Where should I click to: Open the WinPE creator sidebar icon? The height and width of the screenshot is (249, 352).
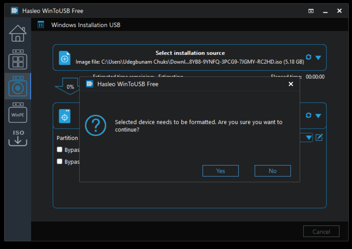click(x=18, y=113)
